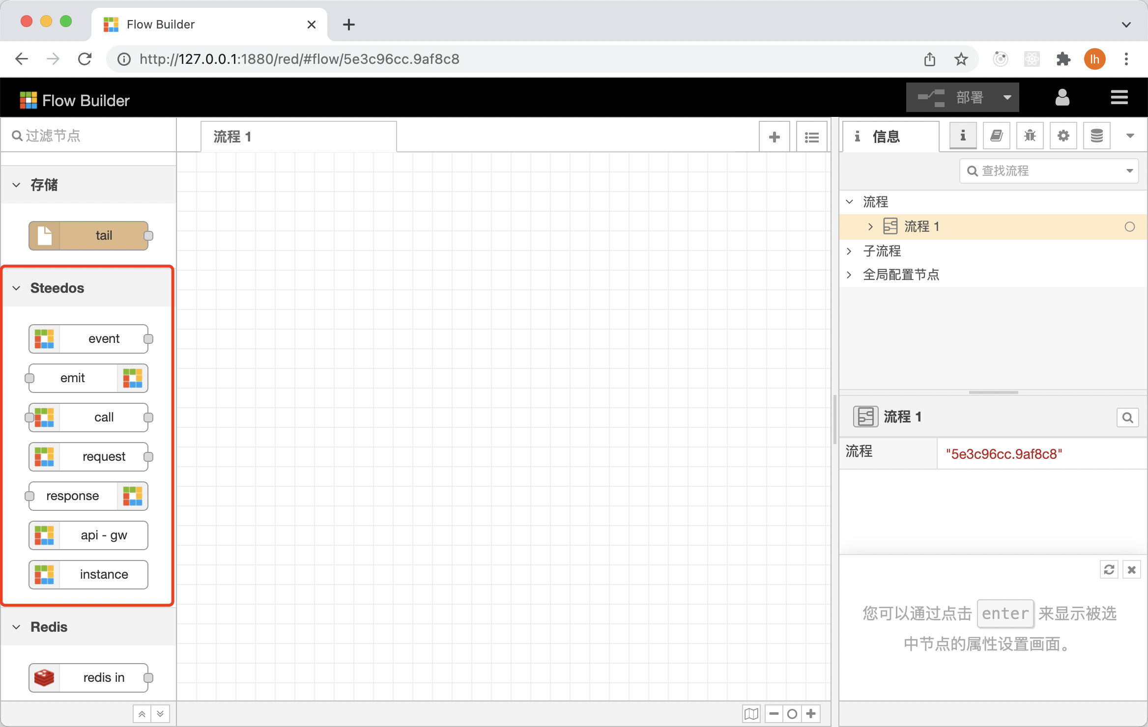Open Chrome three-dot menu
The image size is (1148, 727).
[1126, 59]
